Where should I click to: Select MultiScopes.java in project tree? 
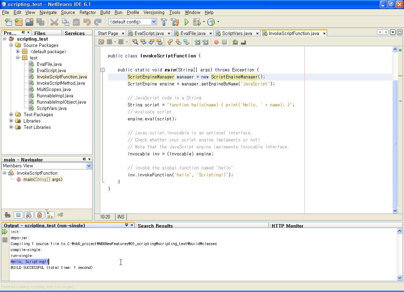(54, 90)
